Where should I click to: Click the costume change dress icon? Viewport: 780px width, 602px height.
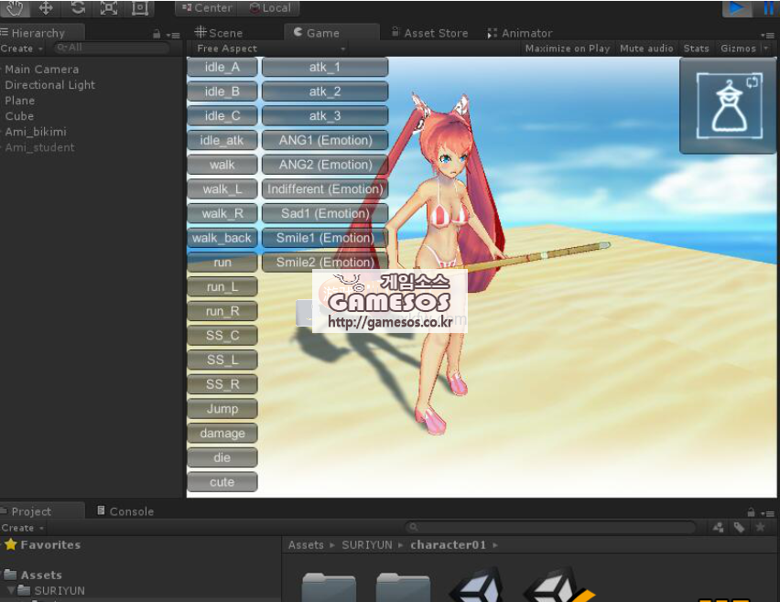pyautogui.click(x=729, y=105)
